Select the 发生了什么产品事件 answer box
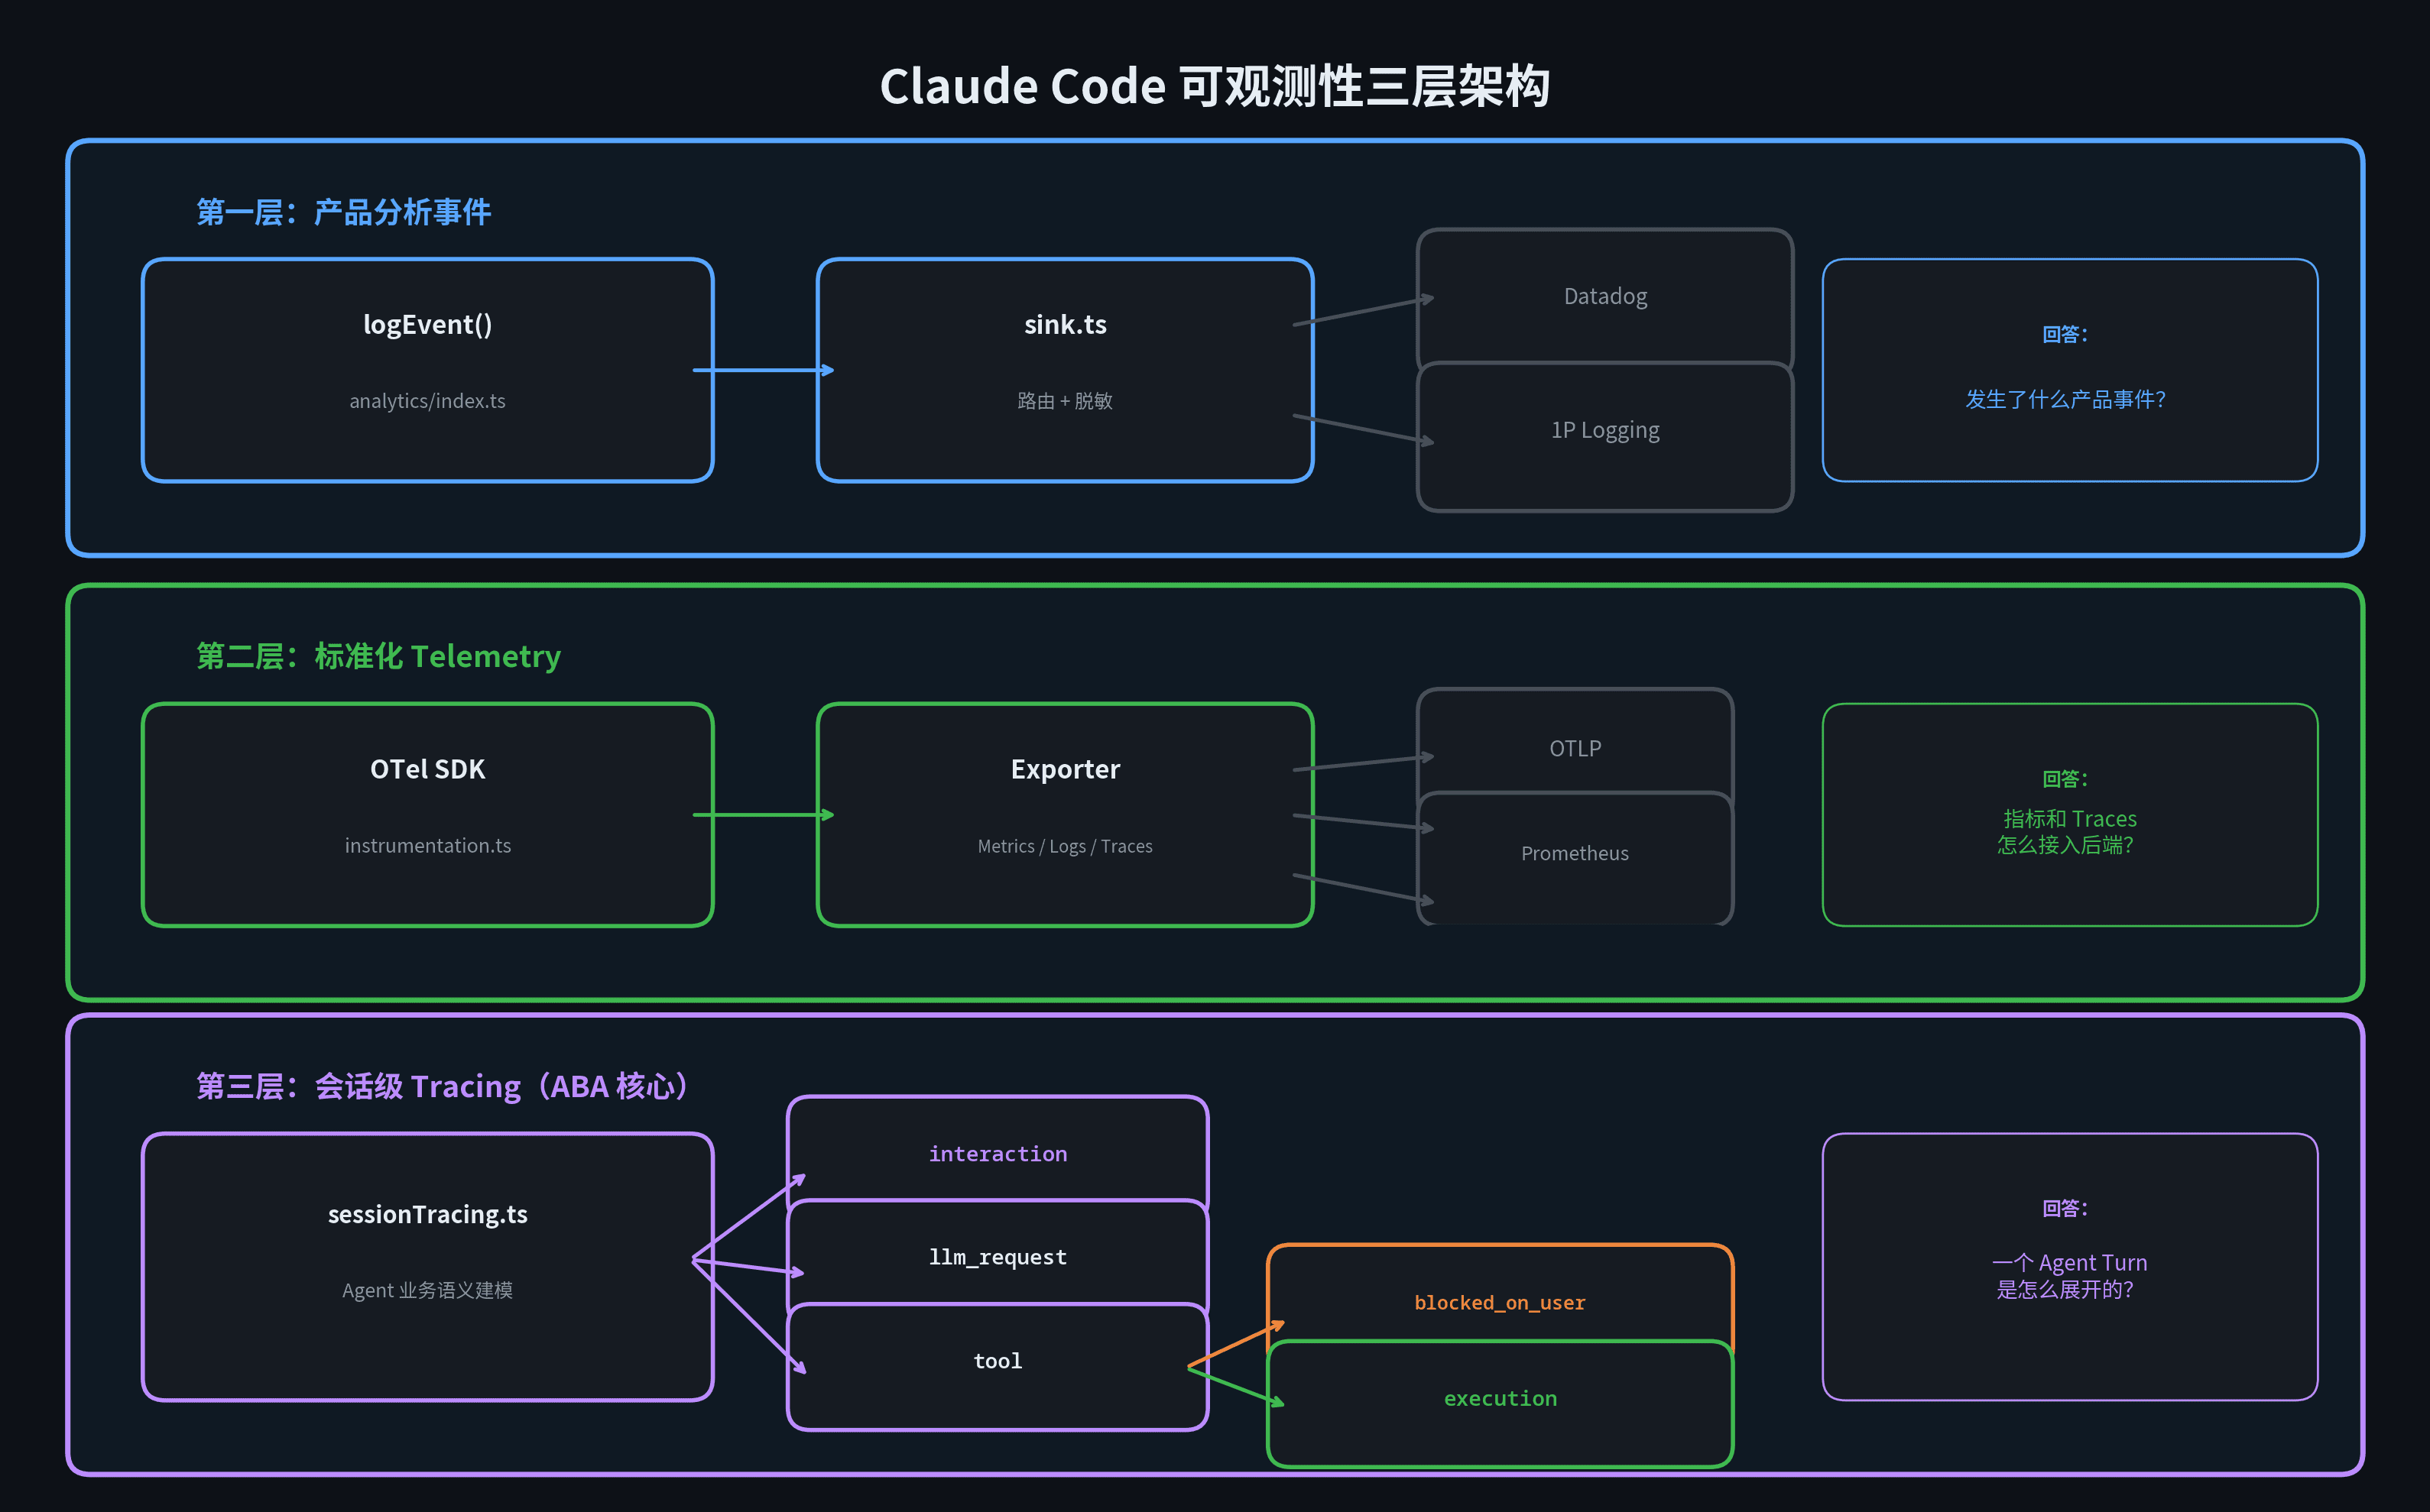The width and height of the screenshot is (2430, 1512). click(2069, 370)
